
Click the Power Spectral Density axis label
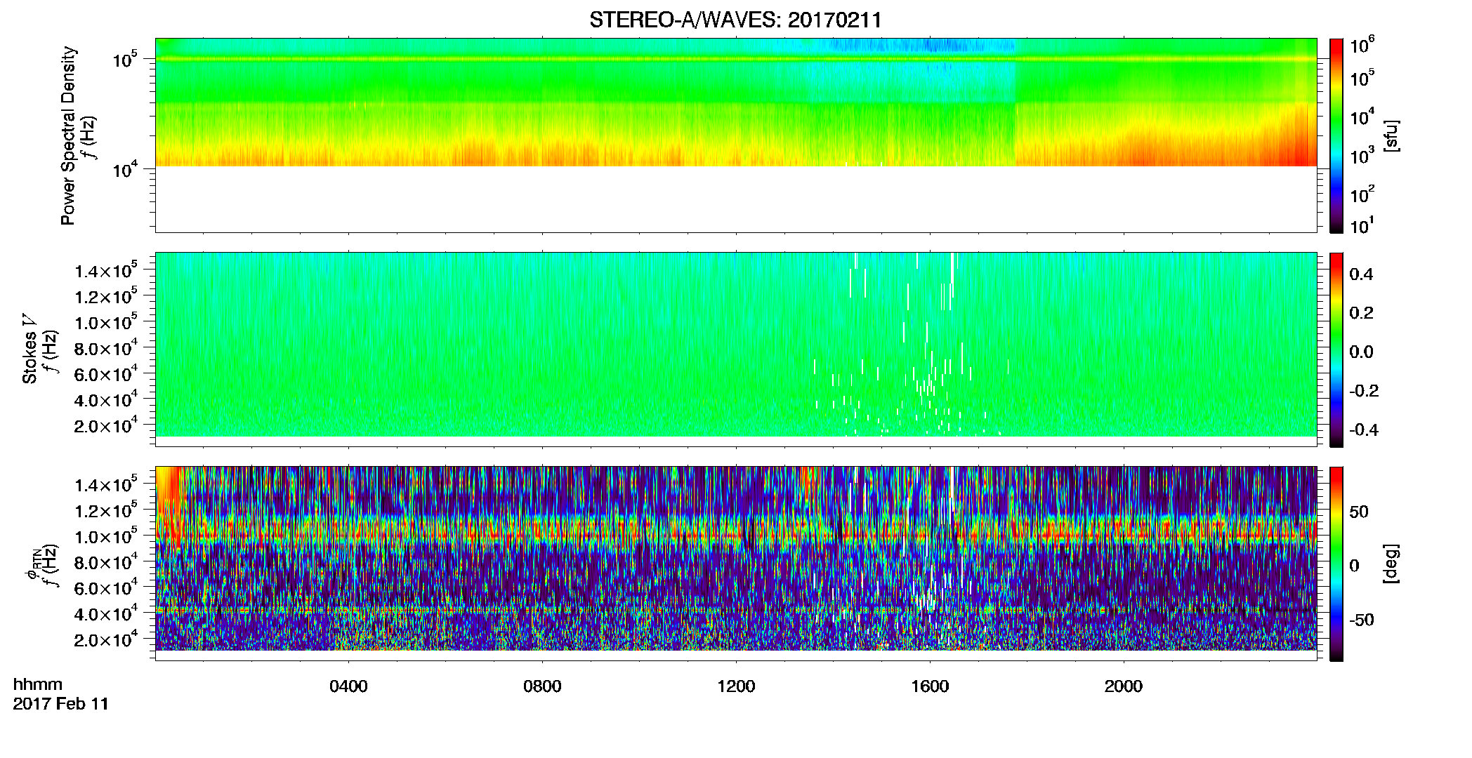(68, 135)
